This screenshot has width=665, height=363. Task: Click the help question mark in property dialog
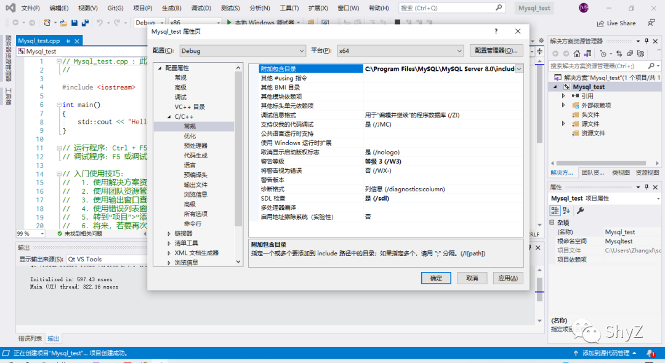coord(496,31)
